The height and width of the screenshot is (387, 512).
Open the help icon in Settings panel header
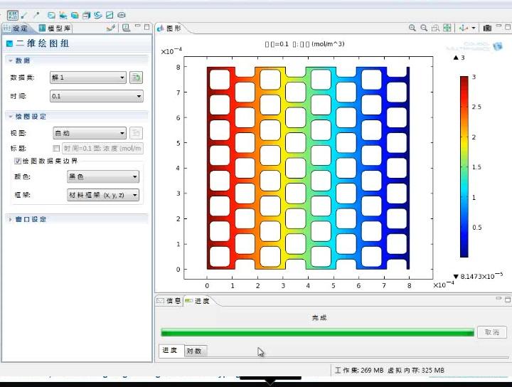pyautogui.click(x=126, y=28)
